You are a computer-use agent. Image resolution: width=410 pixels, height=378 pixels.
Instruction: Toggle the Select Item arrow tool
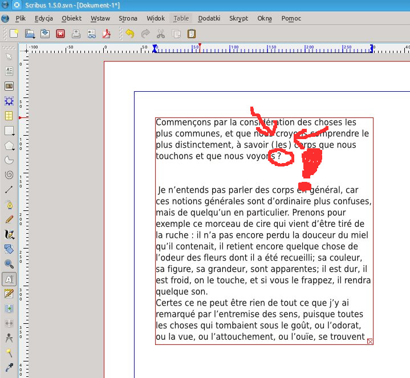9,56
